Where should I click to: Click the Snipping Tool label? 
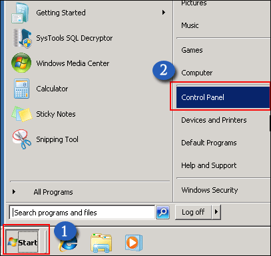(x=57, y=139)
